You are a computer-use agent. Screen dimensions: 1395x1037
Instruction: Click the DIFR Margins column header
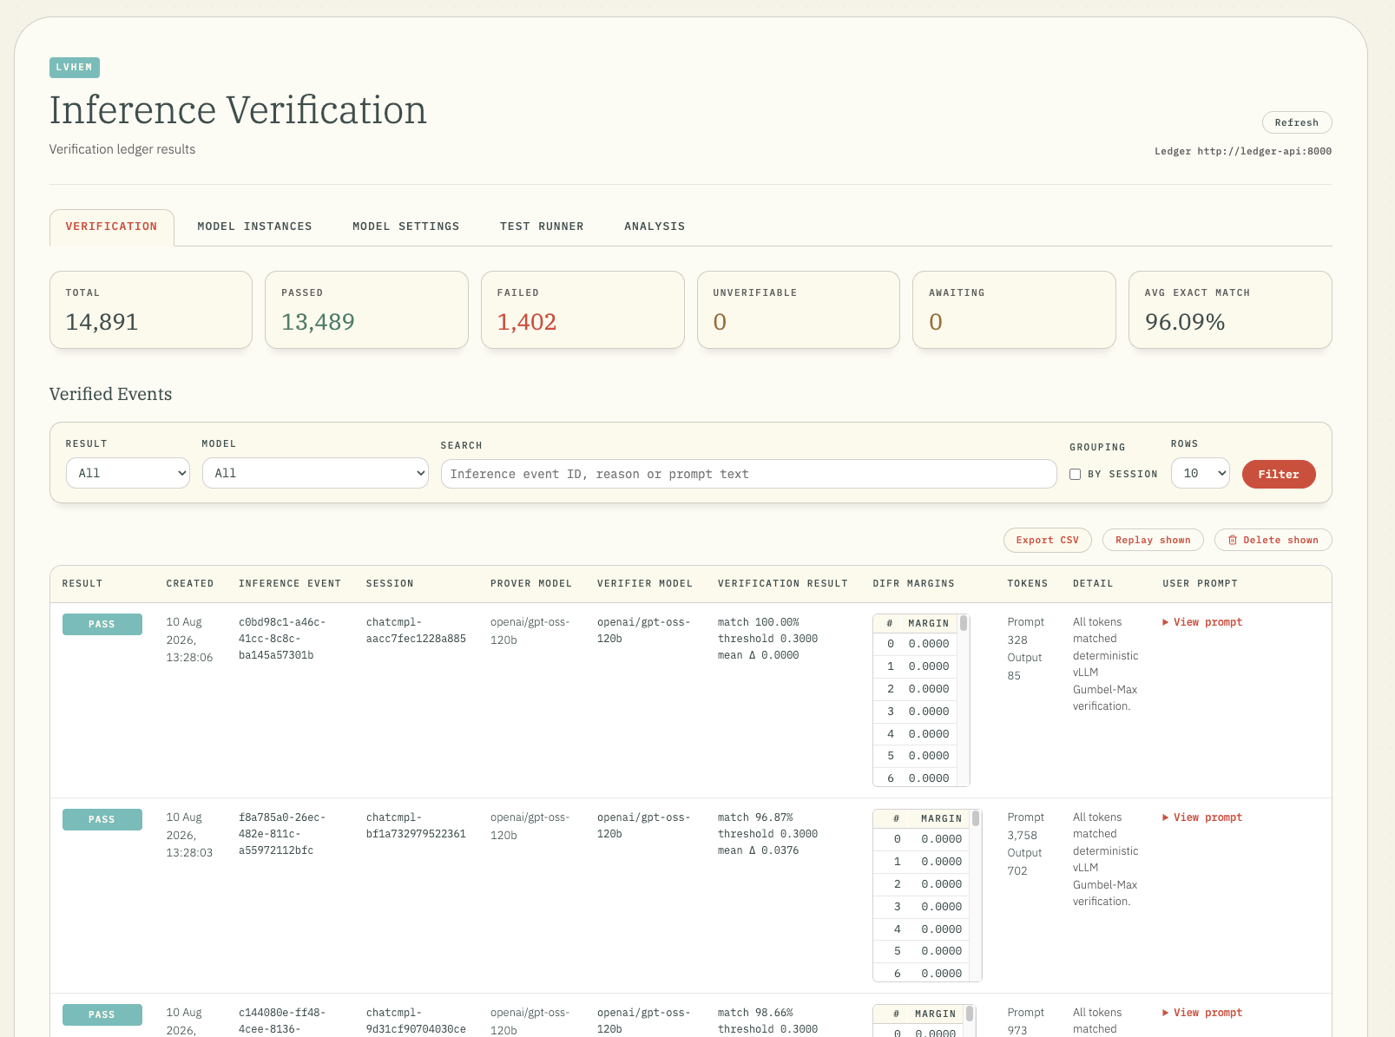click(x=913, y=584)
